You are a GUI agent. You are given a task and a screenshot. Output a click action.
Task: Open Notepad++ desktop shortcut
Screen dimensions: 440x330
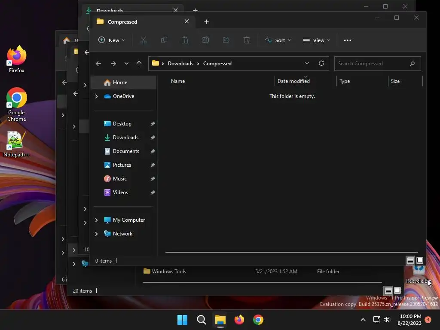16,144
